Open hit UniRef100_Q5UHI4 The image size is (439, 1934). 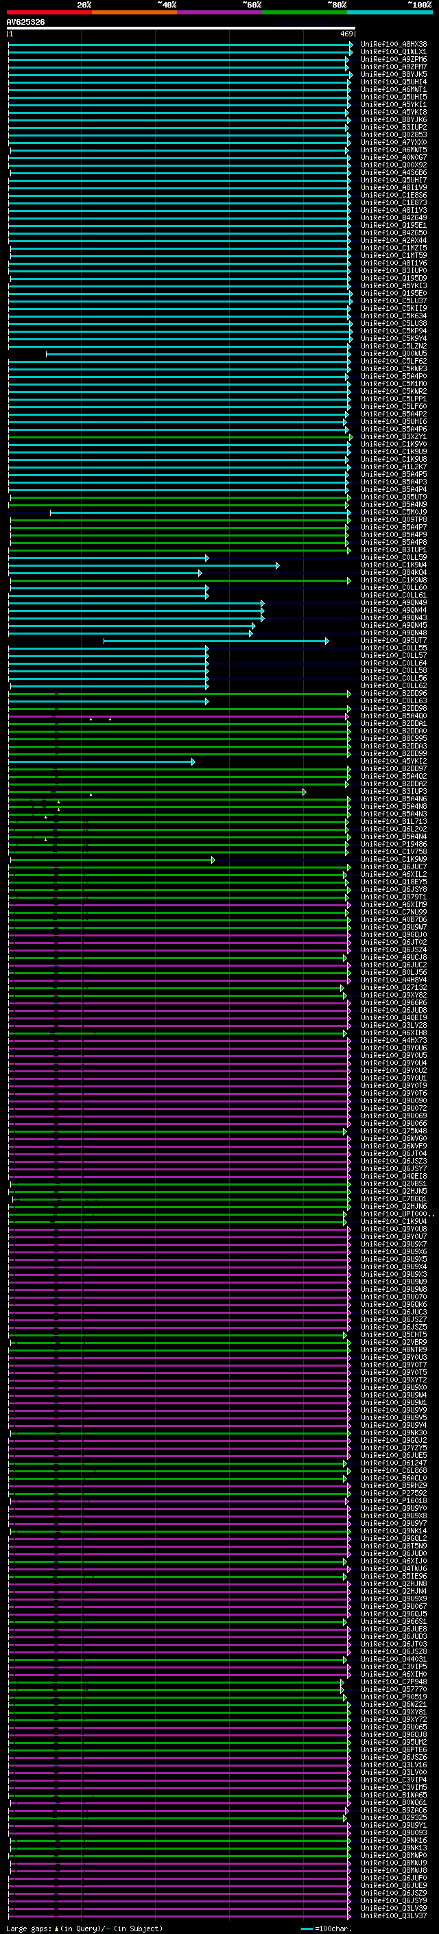click(x=393, y=82)
